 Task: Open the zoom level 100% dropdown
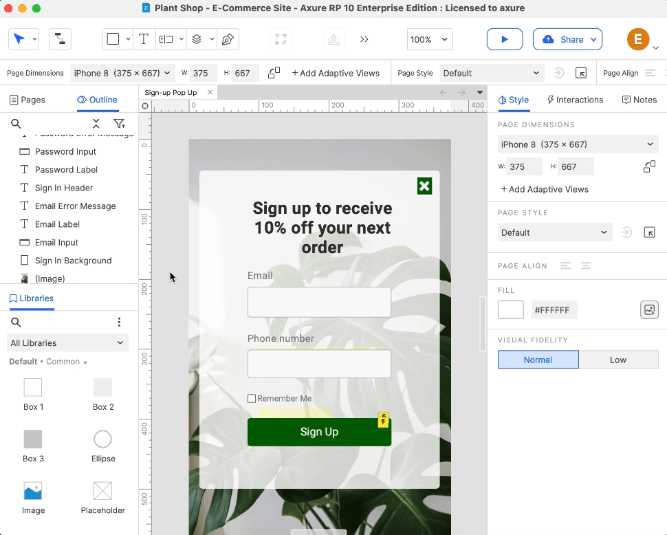[x=430, y=39]
